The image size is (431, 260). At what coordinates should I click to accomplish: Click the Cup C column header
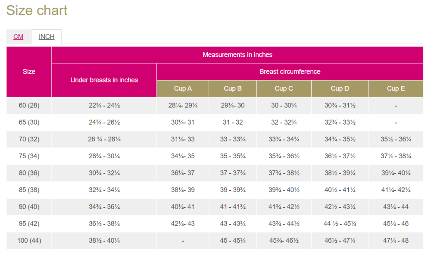pyautogui.click(x=284, y=88)
